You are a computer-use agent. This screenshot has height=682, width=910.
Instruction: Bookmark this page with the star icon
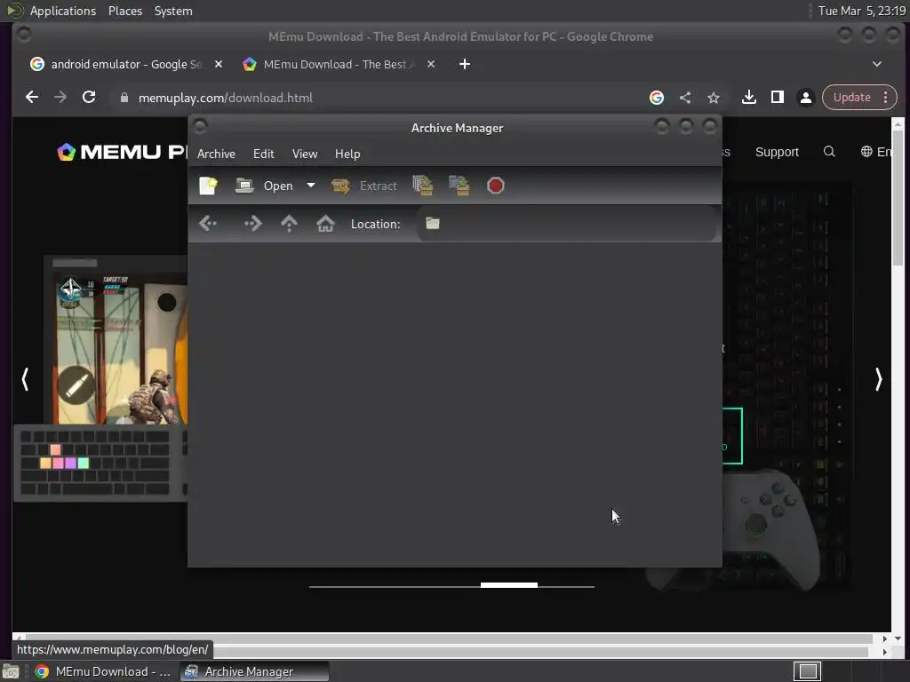pyautogui.click(x=714, y=98)
